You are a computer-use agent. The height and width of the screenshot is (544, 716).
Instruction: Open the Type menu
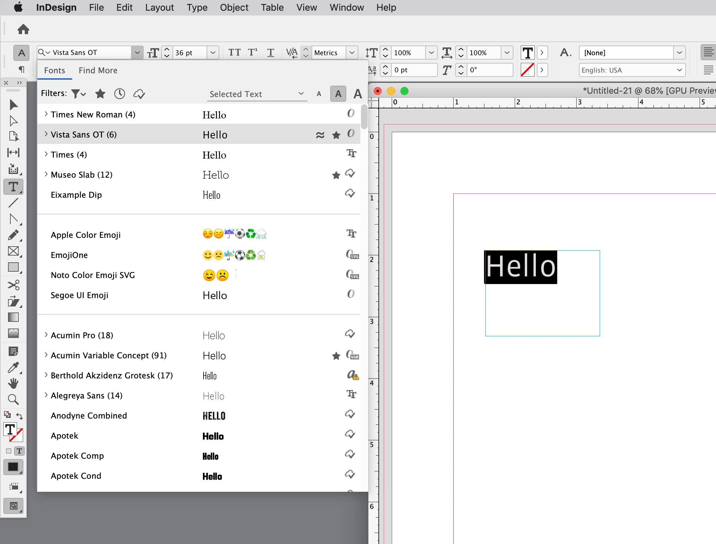click(x=197, y=7)
